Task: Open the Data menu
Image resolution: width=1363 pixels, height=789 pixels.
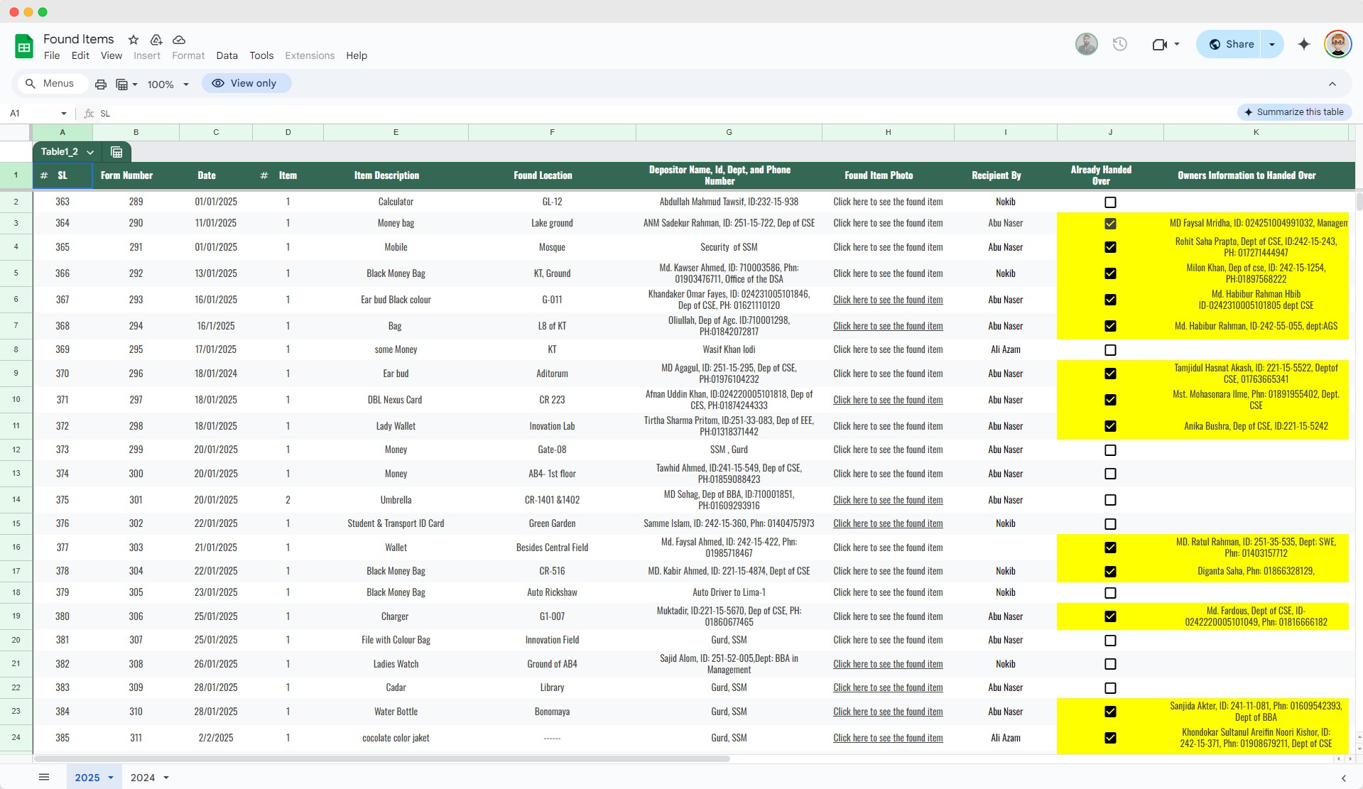Action: pos(227,55)
